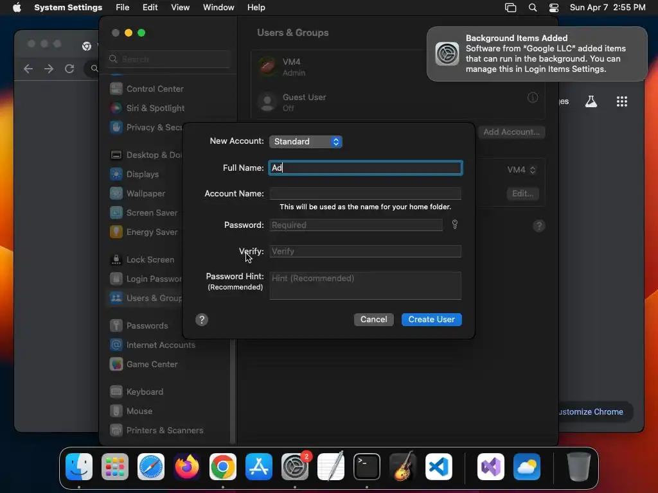Select Game Center in the sidebar
This screenshot has width=658, height=493.
[168, 364]
